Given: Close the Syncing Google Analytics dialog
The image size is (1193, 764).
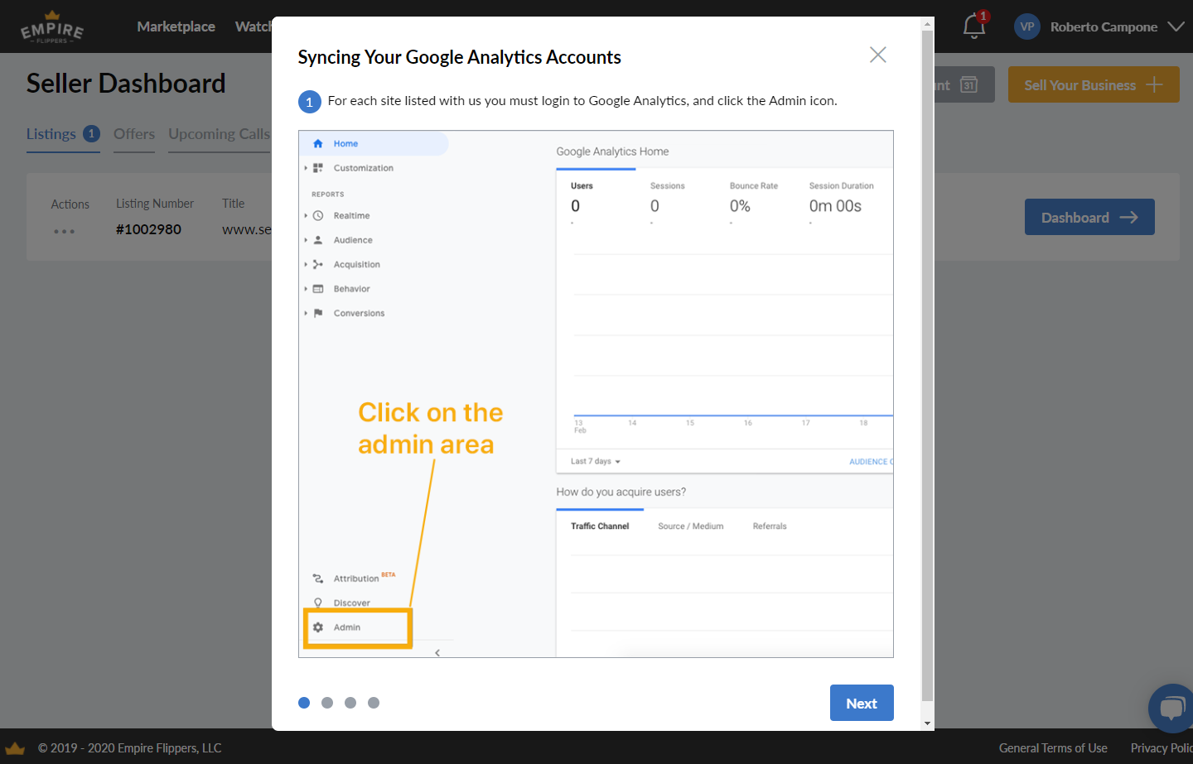Looking at the screenshot, I should [x=878, y=55].
